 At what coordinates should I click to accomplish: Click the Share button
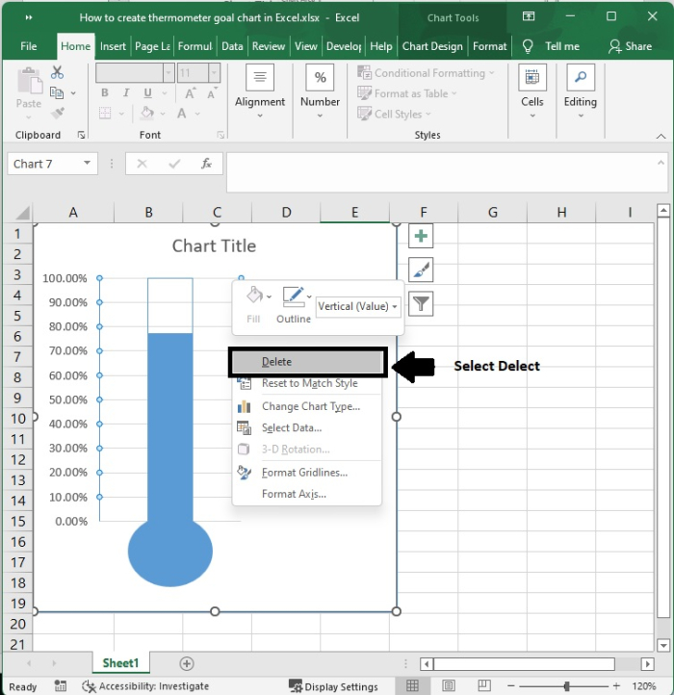coord(630,46)
